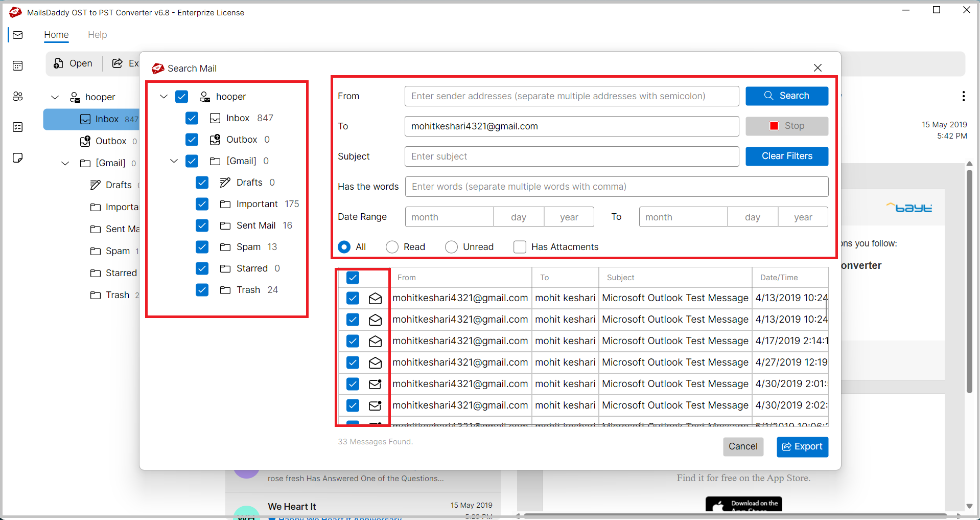The height and width of the screenshot is (520, 980).
Task: Uncheck the Important folder checkbox
Action: [202, 204]
